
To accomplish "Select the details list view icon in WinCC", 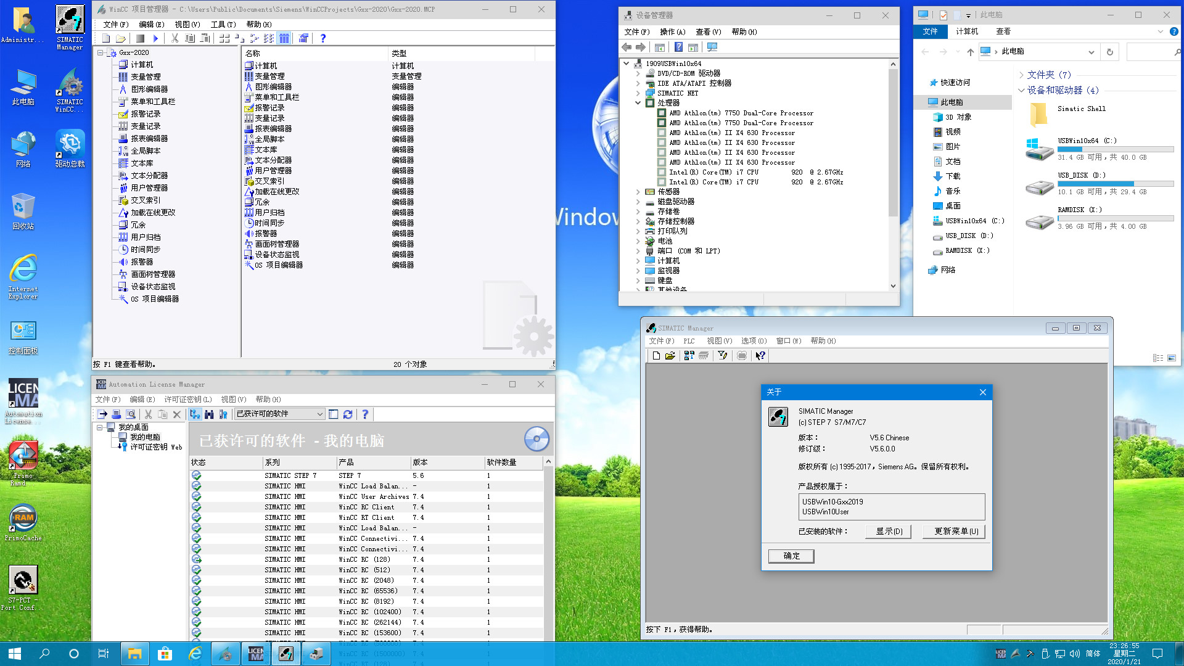I will (x=284, y=38).
